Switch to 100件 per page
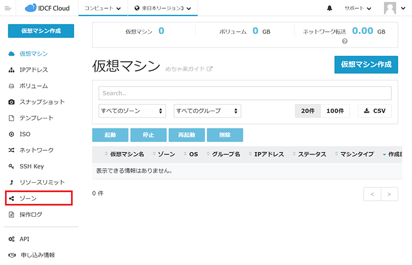 (x=335, y=111)
